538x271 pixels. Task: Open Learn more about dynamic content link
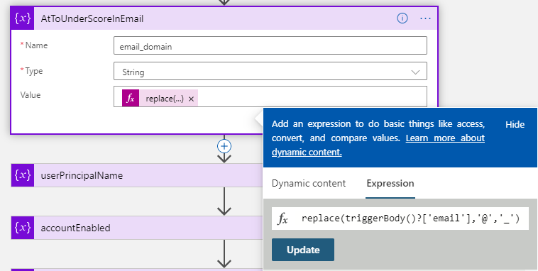[378, 145]
